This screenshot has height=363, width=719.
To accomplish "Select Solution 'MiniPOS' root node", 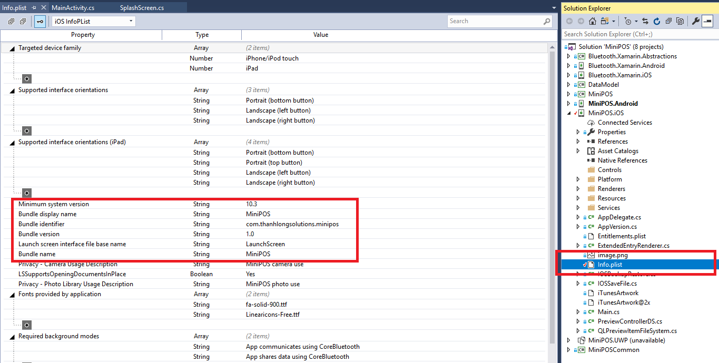I will coord(621,47).
